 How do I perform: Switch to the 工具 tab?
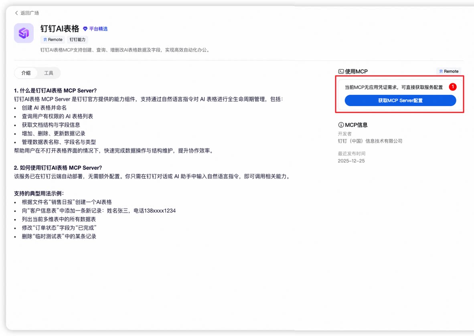[x=49, y=73]
